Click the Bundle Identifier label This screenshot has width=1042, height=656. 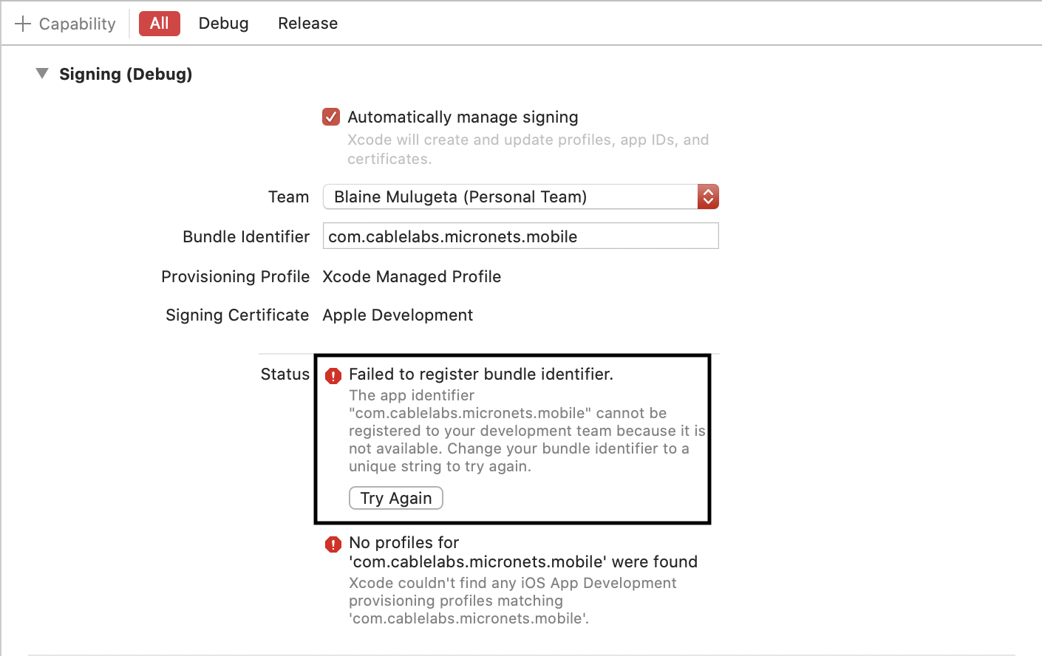coord(246,236)
